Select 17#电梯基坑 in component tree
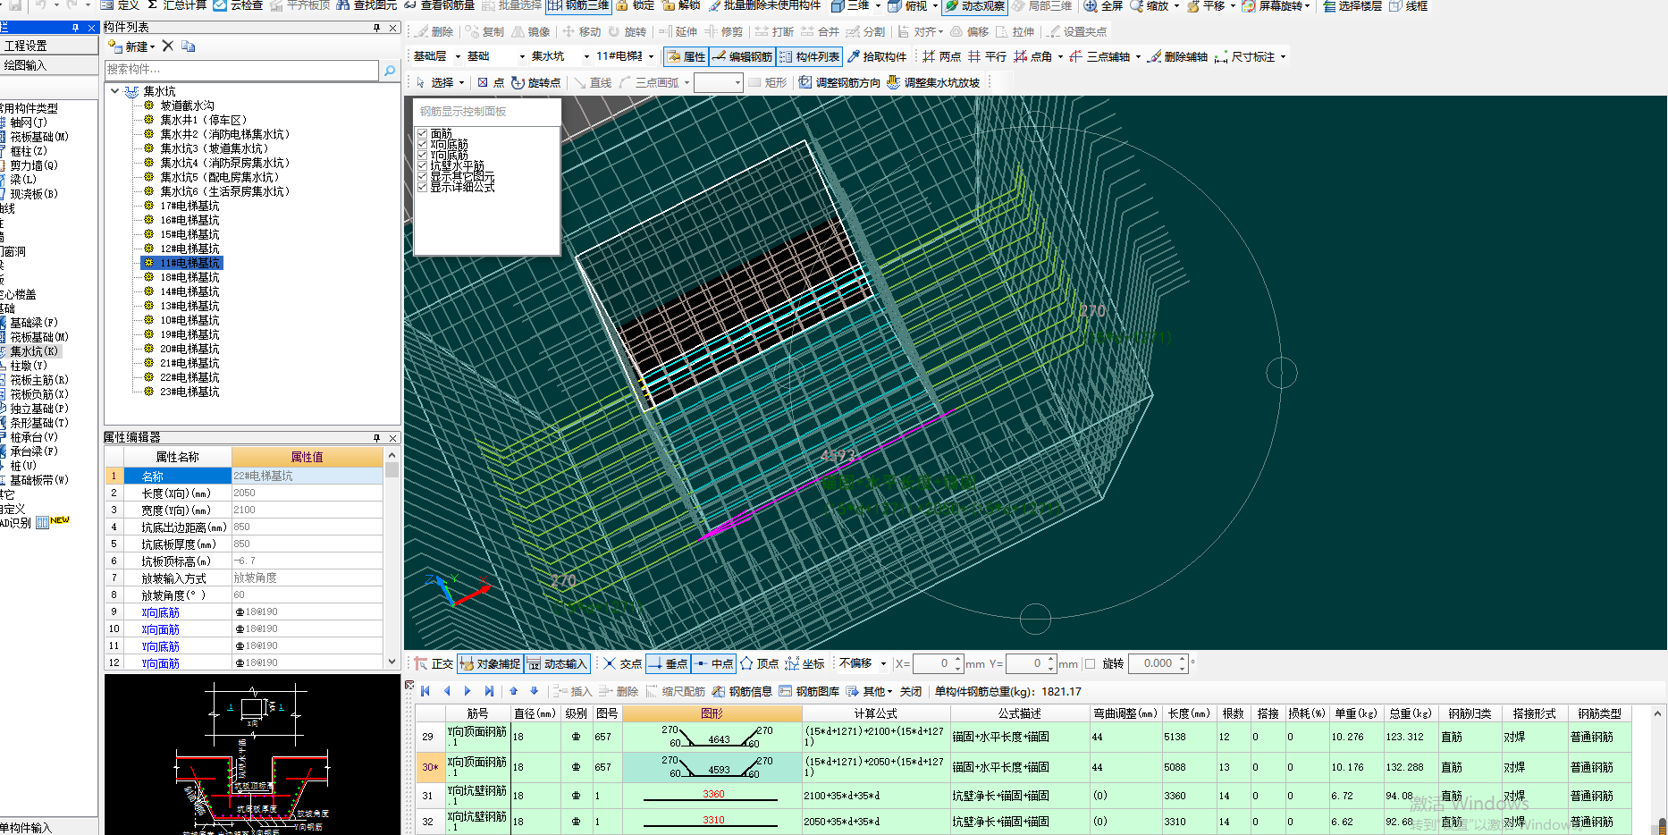Image resolution: width=1668 pixels, height=835 pixels. pyautogui.click(x=190, y=206)
